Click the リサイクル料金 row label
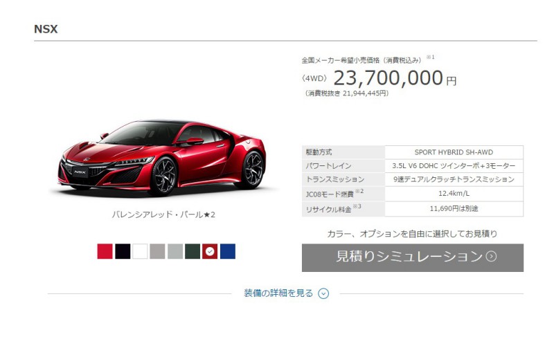The width and height of the screenshot is (554, 346). point(333,209)
